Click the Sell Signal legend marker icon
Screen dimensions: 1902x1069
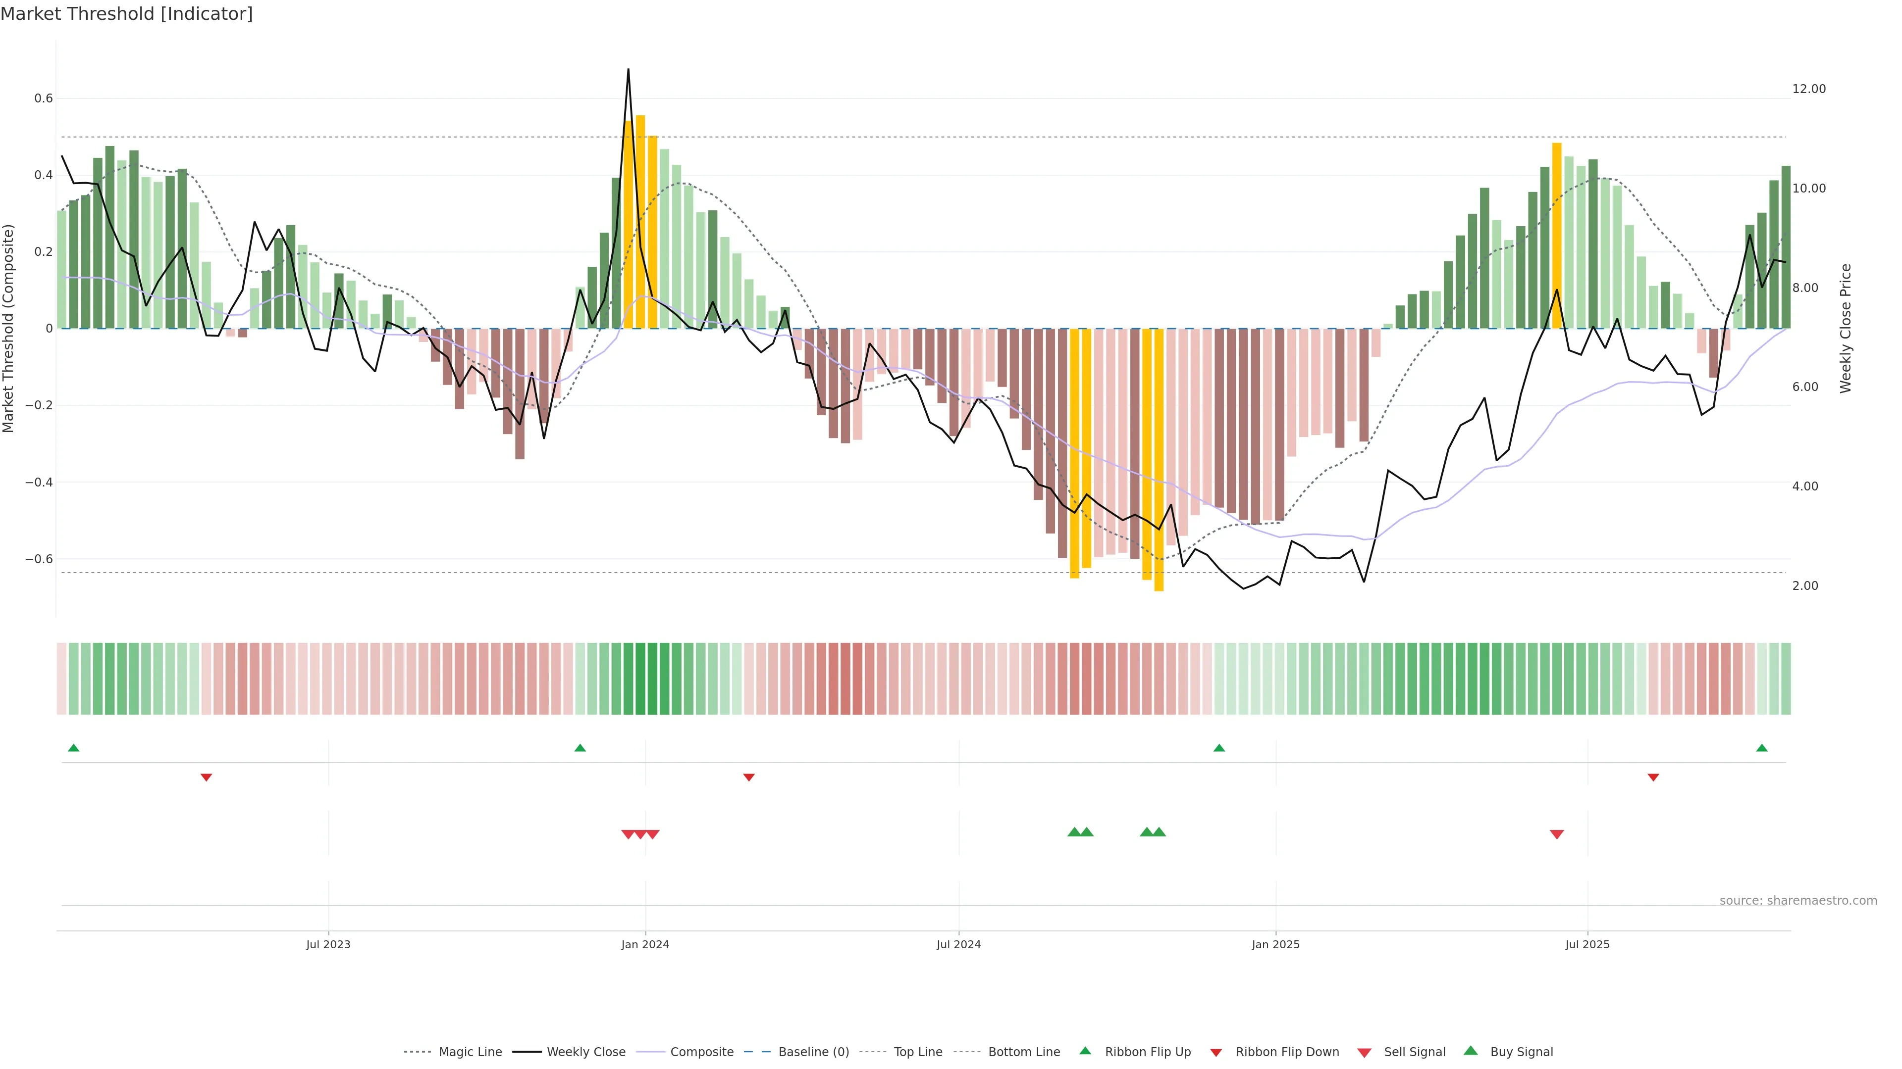pyautogui.click(x=1365, y=1052)
